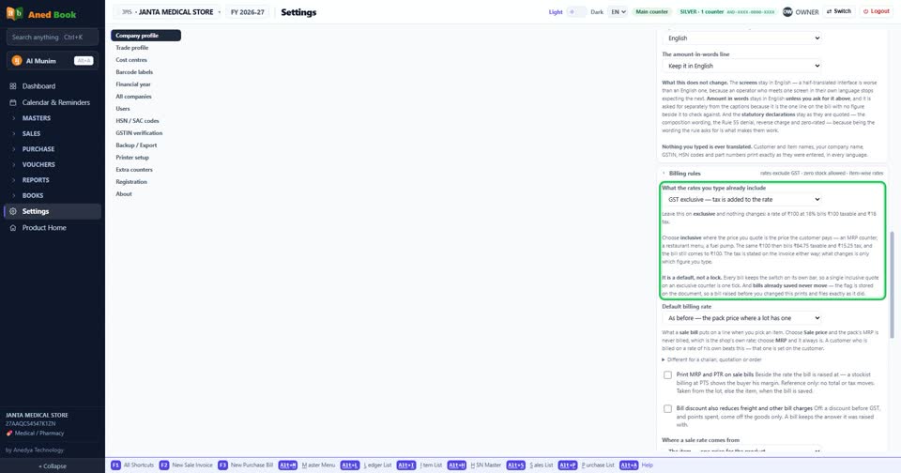Image resolution: width=901 pixels, height=473 pixels.
Task: Open the Backup / Export tab
Action: click(x=146, y=145)
